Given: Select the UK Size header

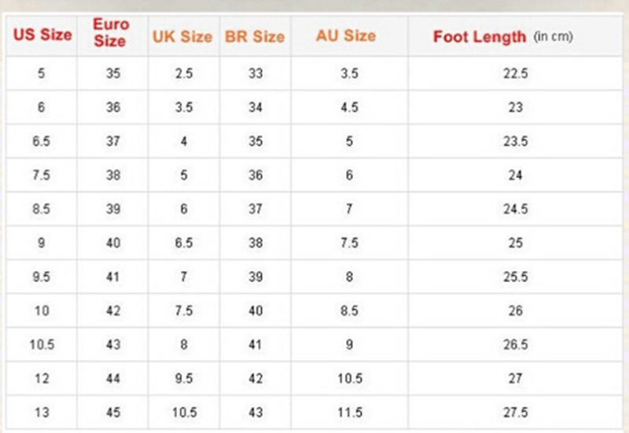Looking at the screenshot, I should click(x=183, y=36).
